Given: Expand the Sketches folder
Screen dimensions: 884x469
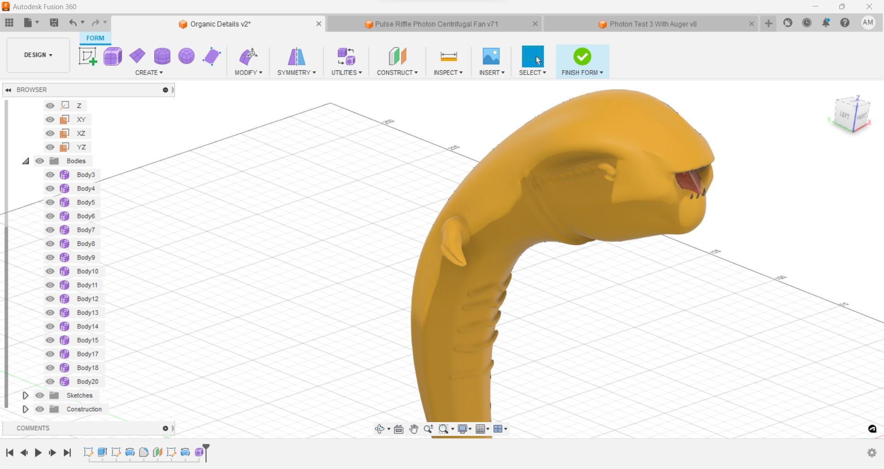Looking at the screenshot, I should pos(25,395).
